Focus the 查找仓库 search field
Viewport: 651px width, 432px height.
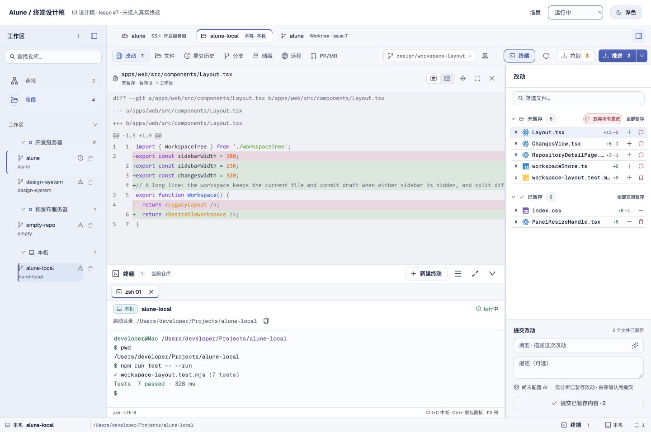pos(53,56)
